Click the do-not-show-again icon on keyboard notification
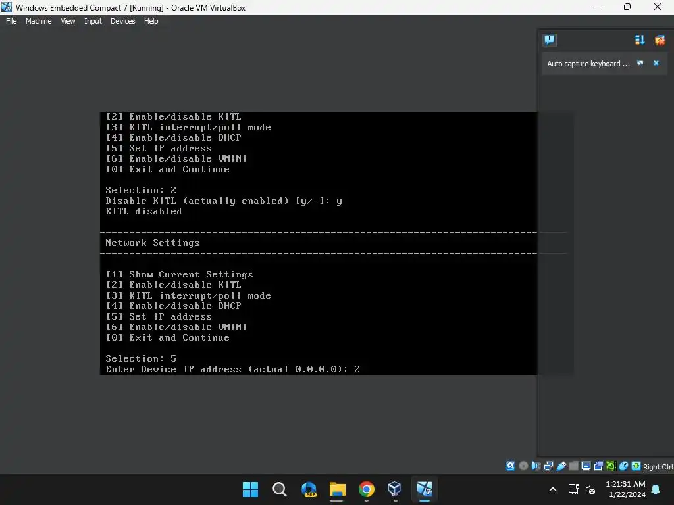The image size is (674, 505). (x=640, y=63)
